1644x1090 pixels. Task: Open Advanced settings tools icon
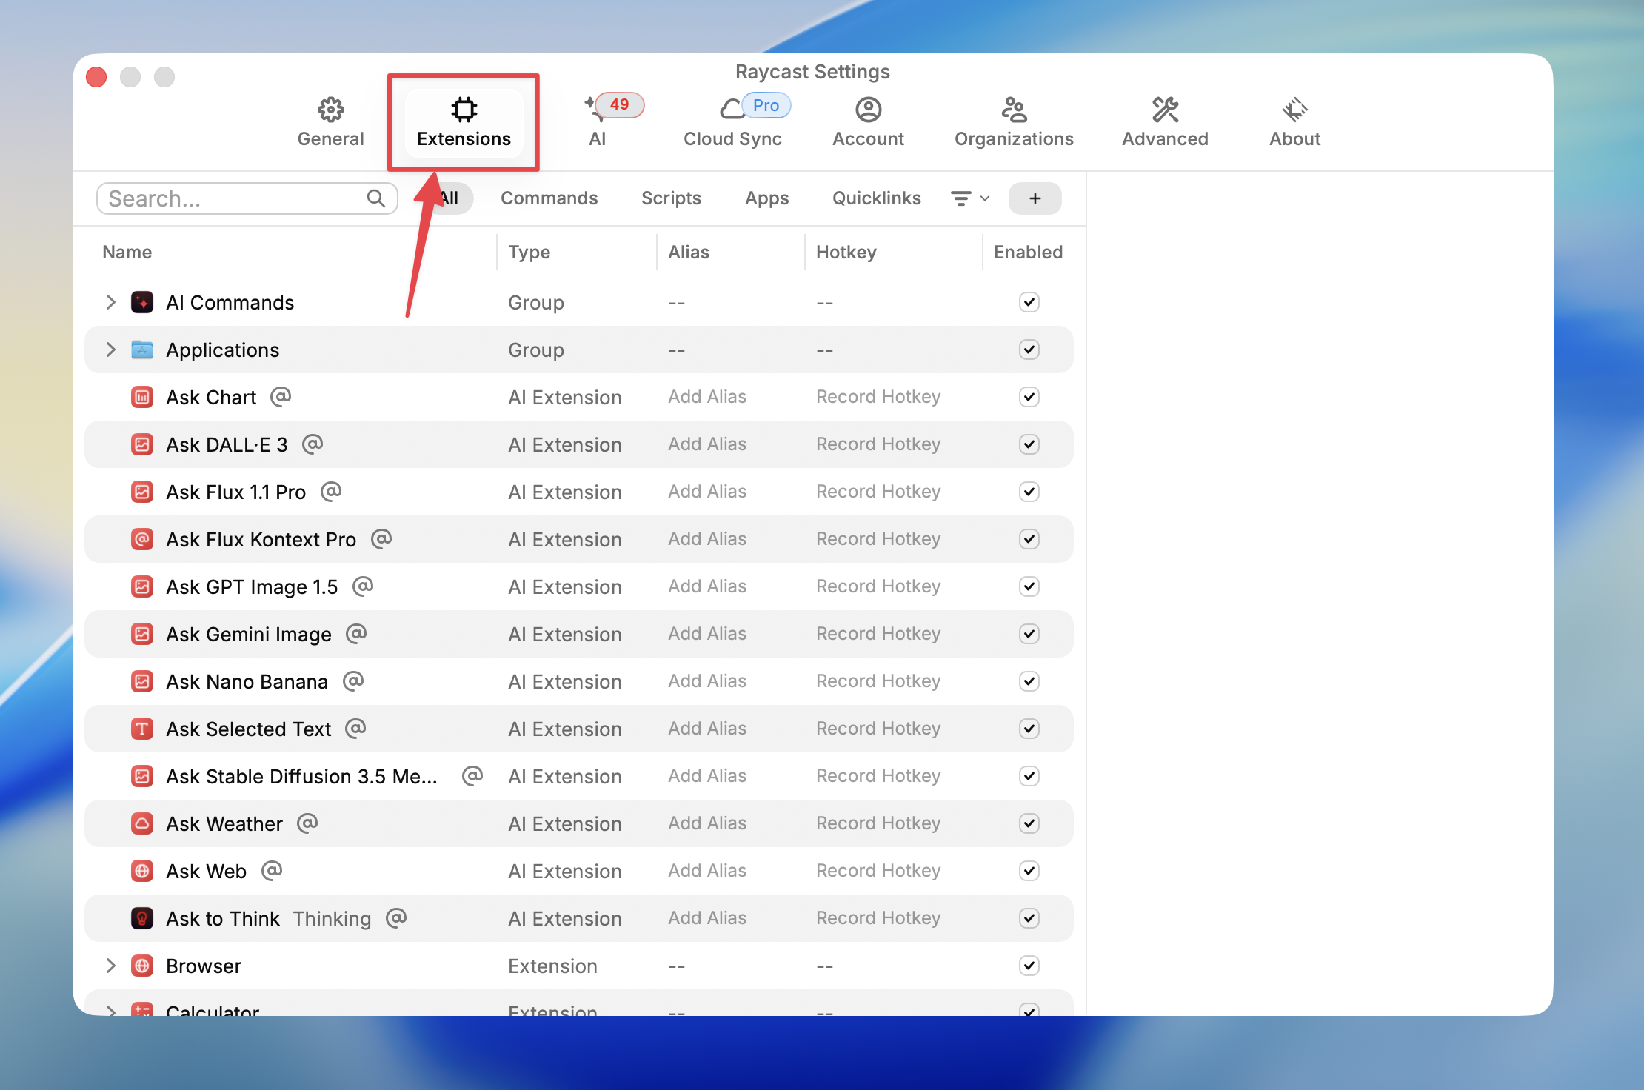pos(1165,110)
